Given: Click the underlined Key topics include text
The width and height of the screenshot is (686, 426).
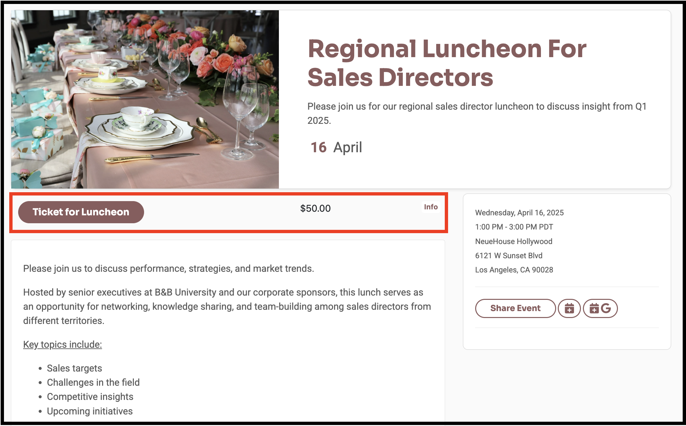Looking at the screenshot, I should click(62, 344).
